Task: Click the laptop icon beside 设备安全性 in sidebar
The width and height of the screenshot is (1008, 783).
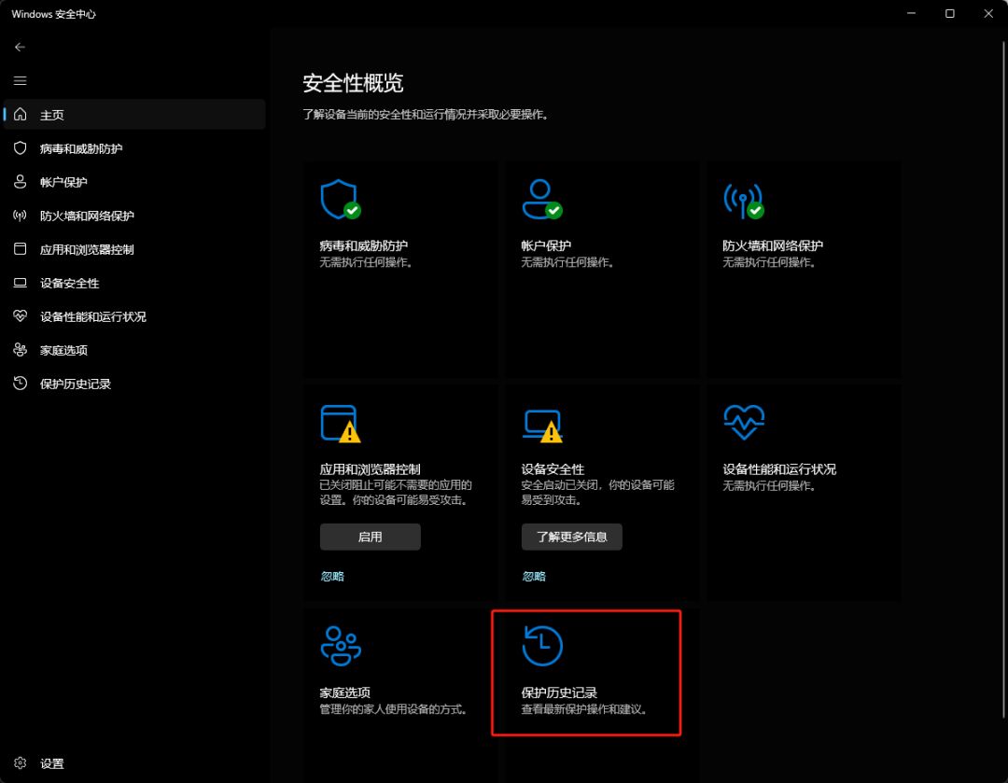Action: tap(21, 282)
